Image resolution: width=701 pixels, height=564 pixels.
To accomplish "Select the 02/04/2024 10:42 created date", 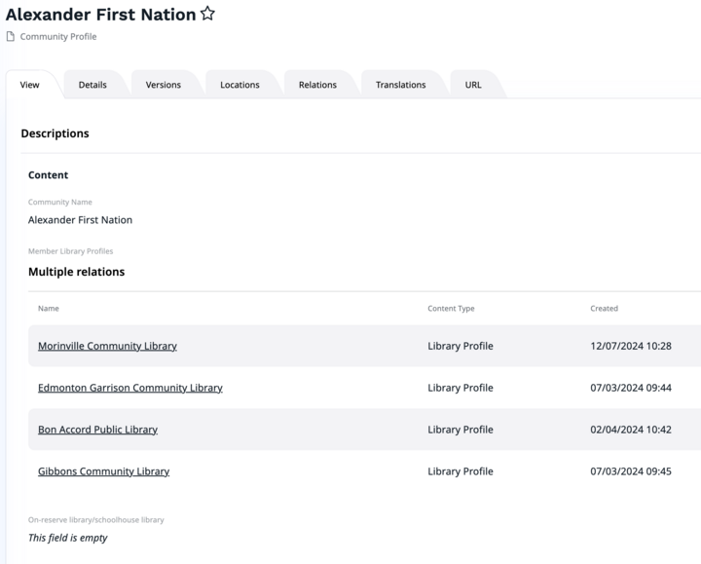I will [x=631, y=430].
